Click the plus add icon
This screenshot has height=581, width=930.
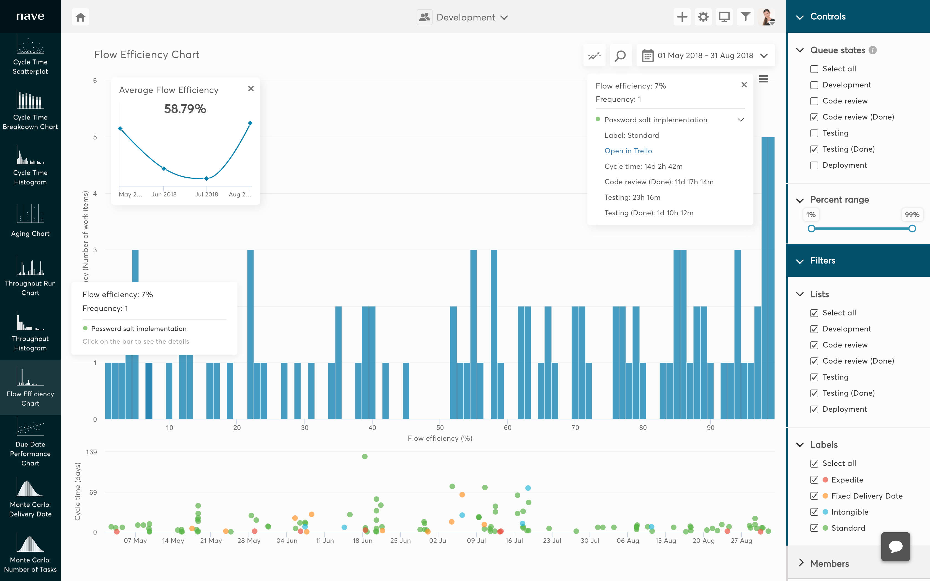682,17
